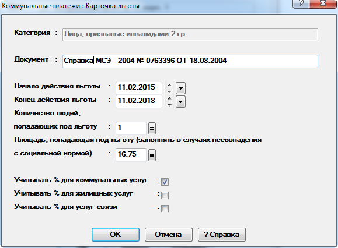338x248 pixels.
Task: Confirm the dialog with the OK button
Action: pos(116,235)
